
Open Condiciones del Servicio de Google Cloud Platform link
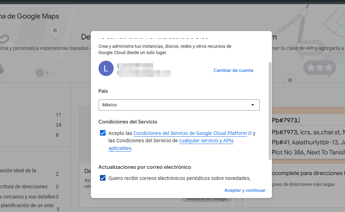point(190,133)
